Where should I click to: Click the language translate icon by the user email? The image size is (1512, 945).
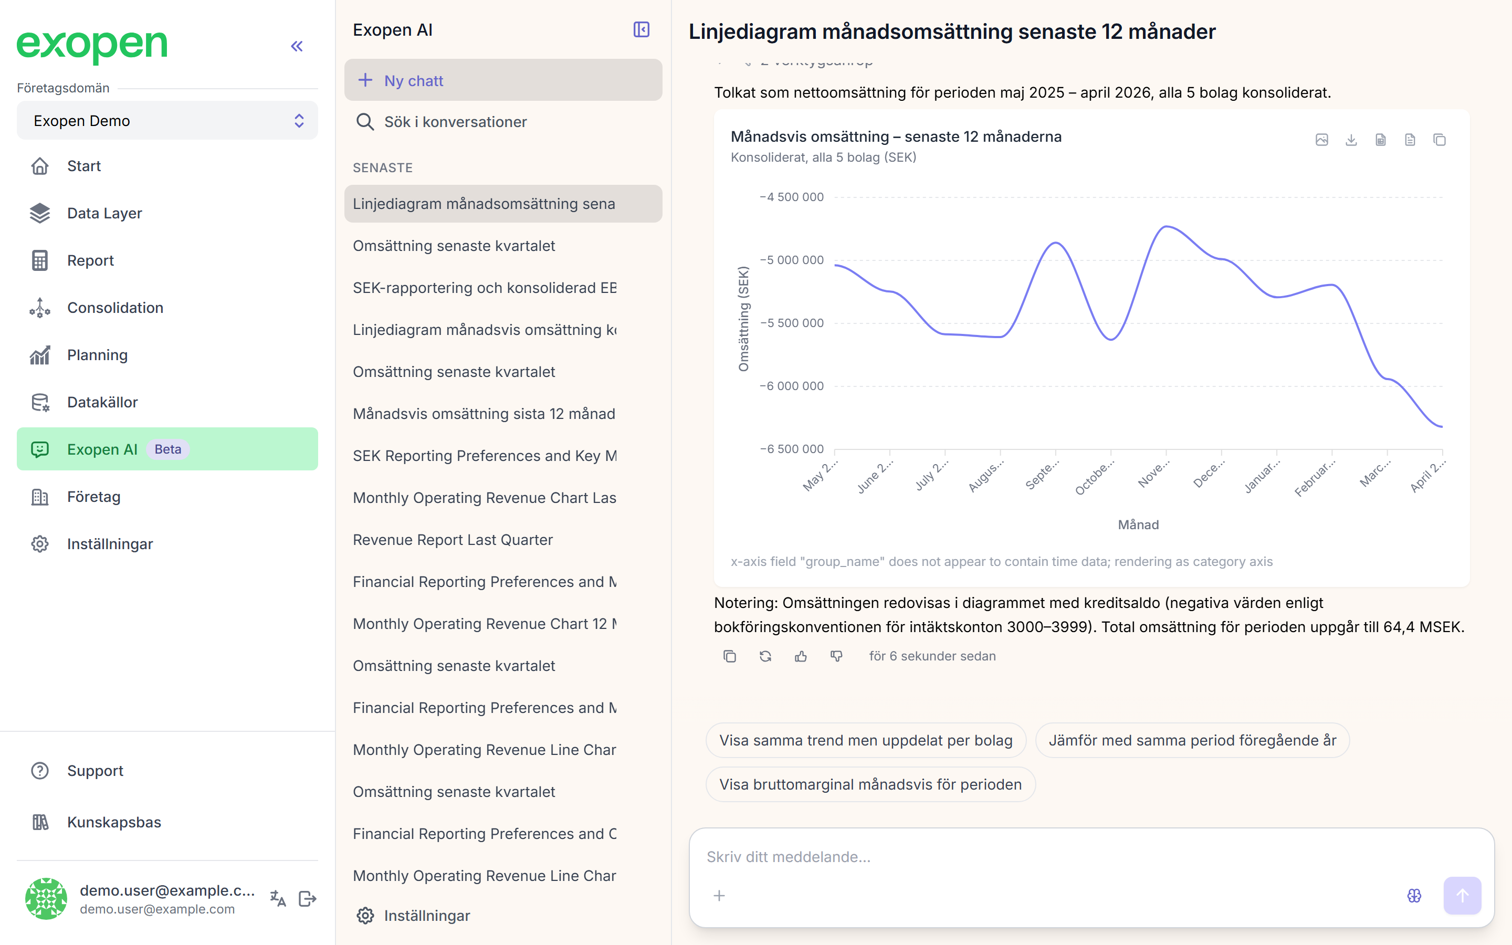click(278, 898)
